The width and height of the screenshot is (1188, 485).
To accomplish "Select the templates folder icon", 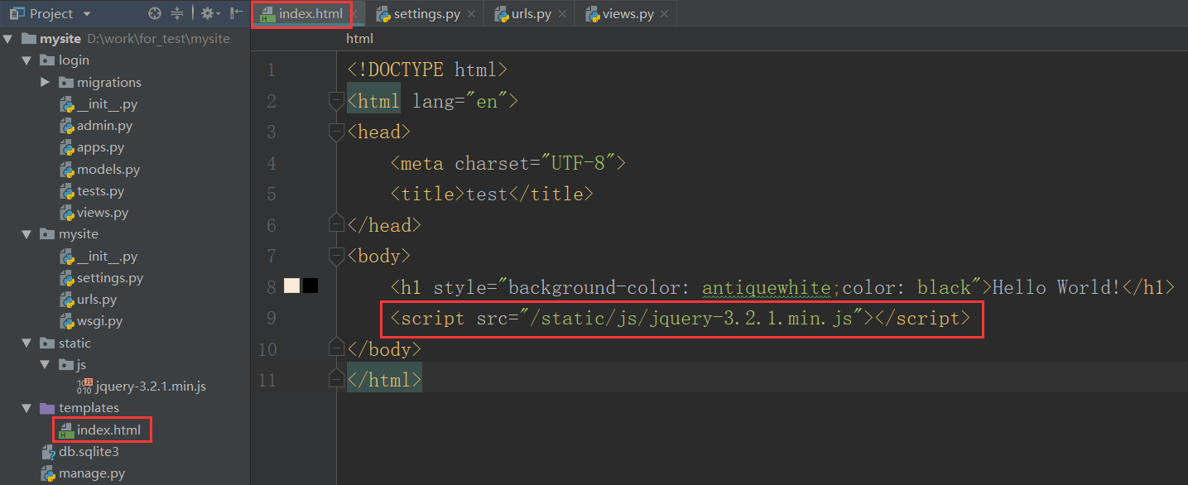I will pos(46,408).
